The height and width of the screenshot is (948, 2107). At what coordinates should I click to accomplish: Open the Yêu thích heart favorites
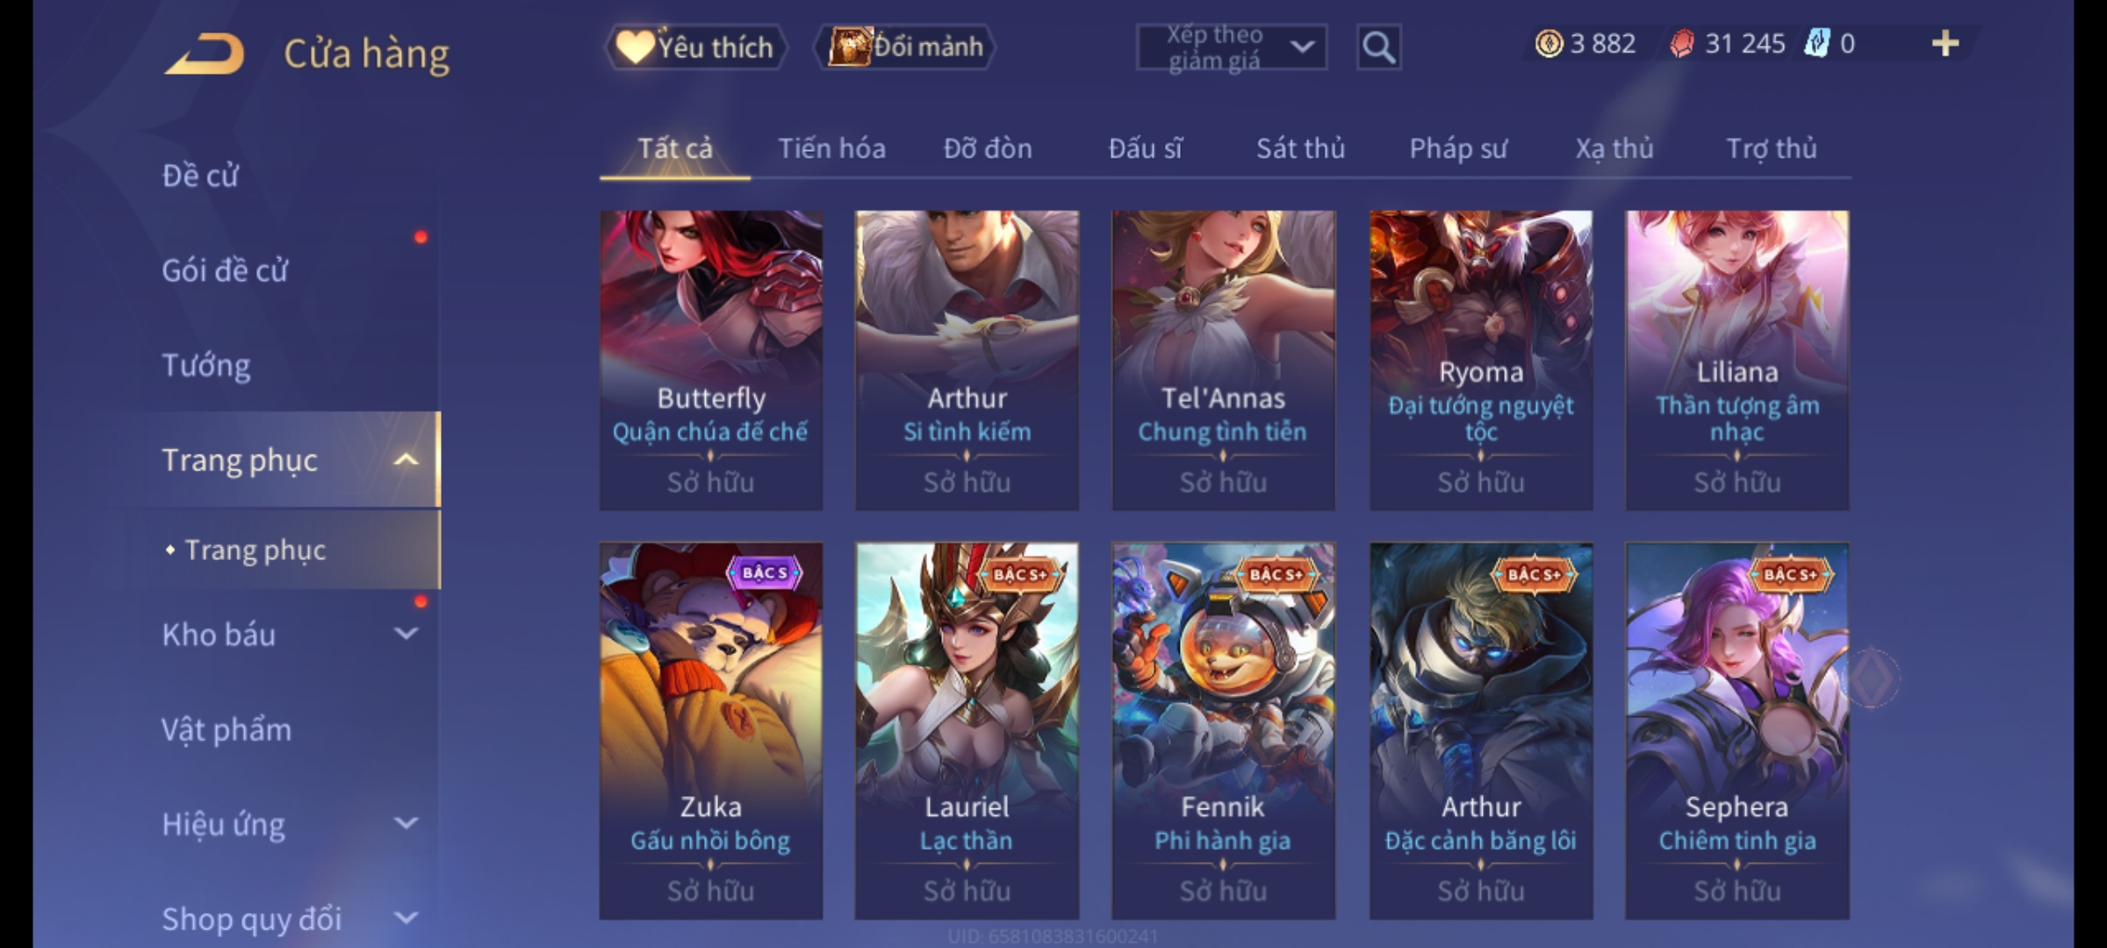[695, 47]
